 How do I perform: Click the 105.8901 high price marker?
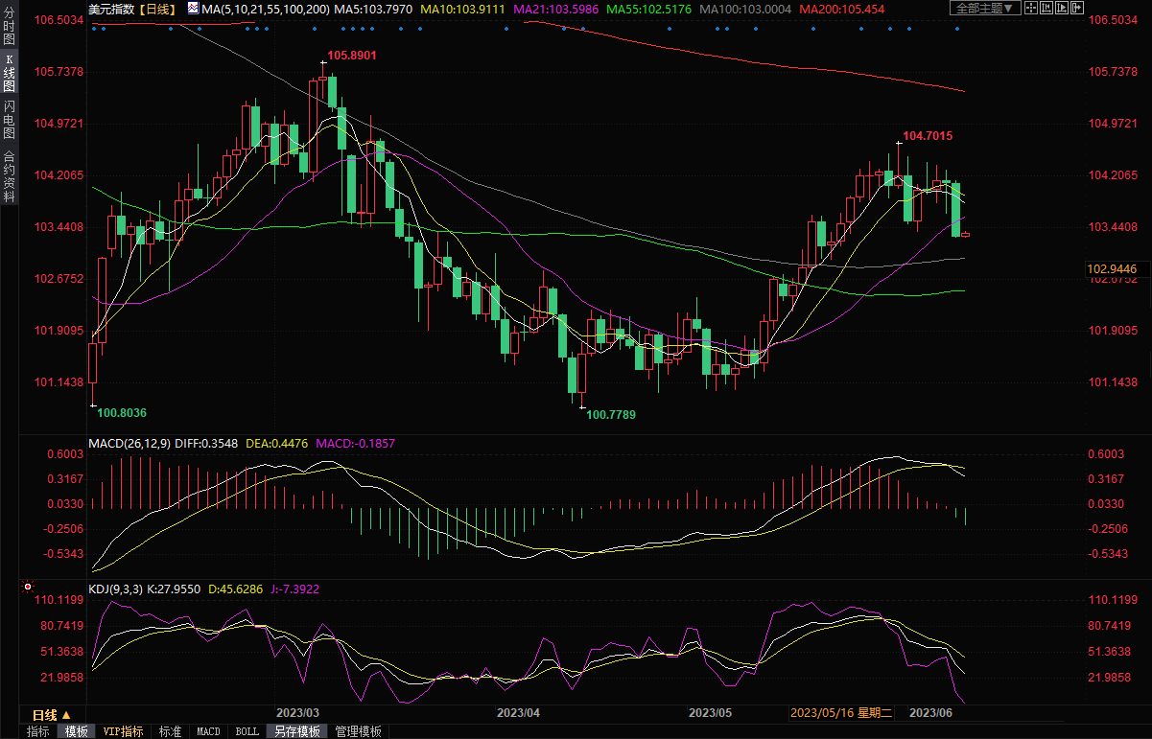click(351, 56)
